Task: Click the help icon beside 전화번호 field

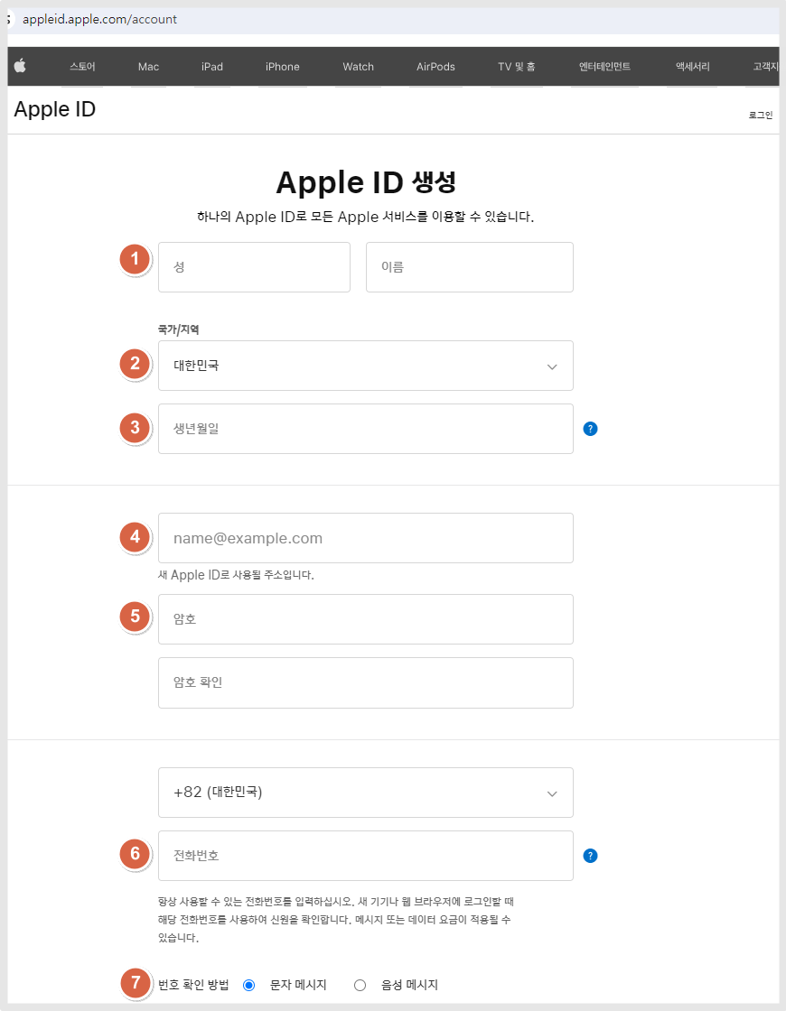Action: pyautogui.click(x=590, y=856)
